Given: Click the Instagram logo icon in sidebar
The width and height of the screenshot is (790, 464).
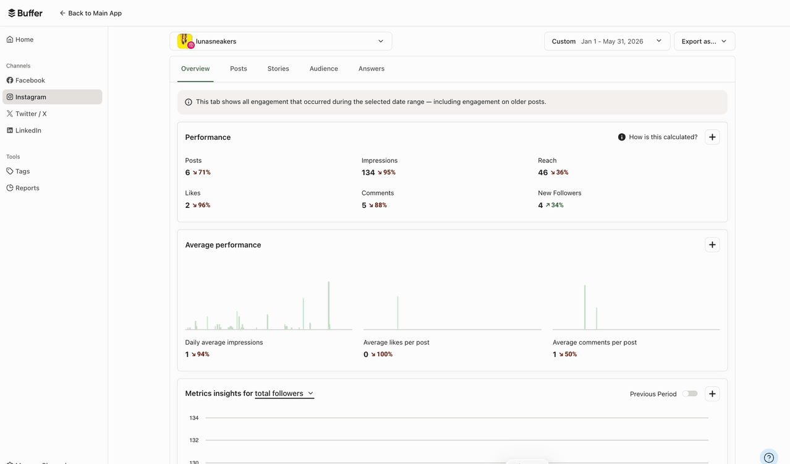Looking at the screenshot, I should click(10, 97).
